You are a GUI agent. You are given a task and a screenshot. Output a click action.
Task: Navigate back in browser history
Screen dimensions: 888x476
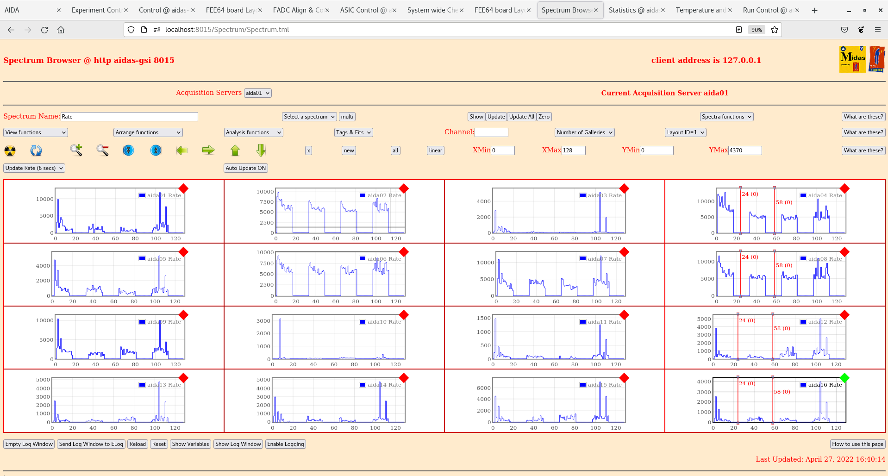tap(11, 30)
